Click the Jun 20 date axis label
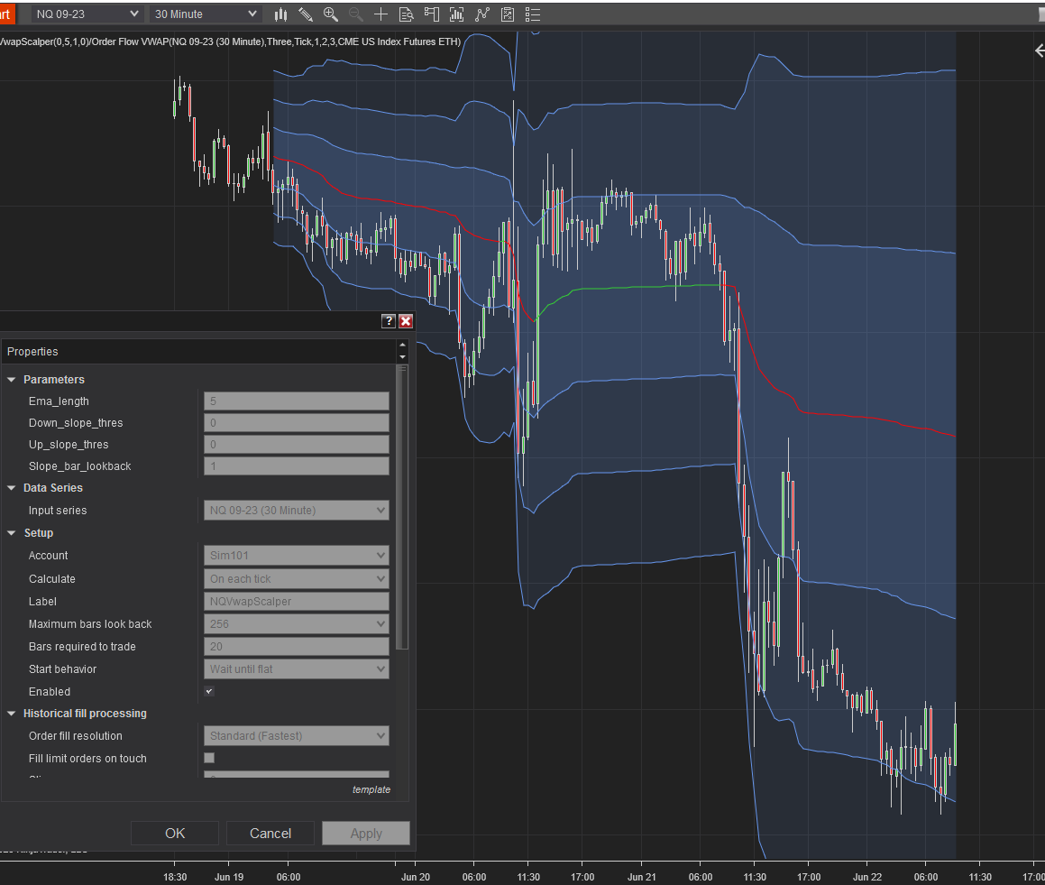Viewport: 1045px width, 885px height. 415,877
